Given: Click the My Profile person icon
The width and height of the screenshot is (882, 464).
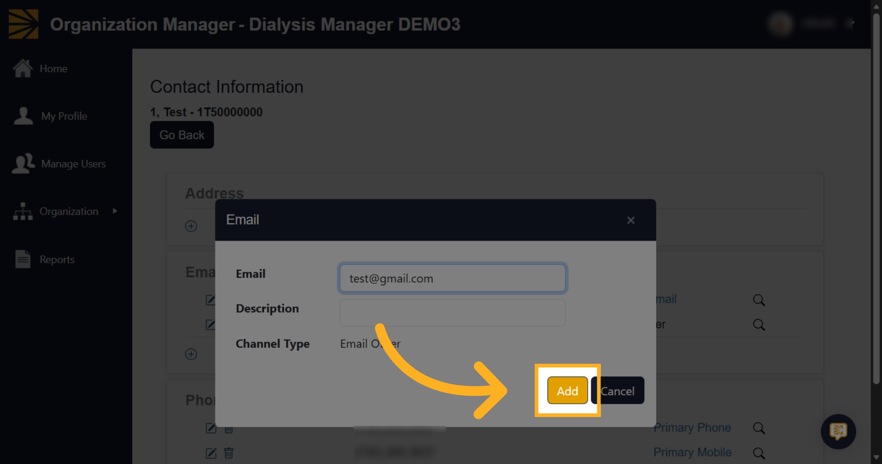Looking at the screenshot, I should tap(24, 116).
